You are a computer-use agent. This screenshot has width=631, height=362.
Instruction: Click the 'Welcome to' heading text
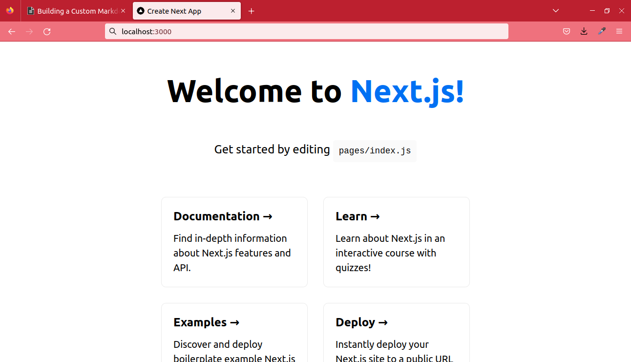(254, 91)
